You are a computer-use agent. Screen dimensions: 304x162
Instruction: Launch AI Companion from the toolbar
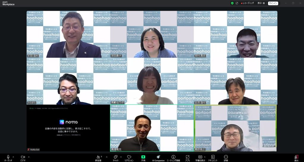pos(158,157)
